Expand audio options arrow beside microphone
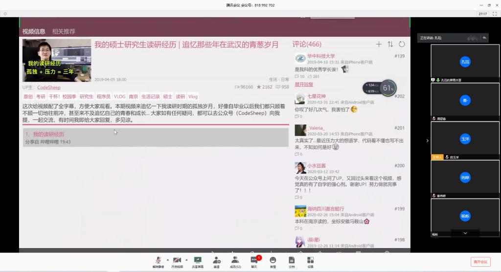 click(x=167, y=260)
